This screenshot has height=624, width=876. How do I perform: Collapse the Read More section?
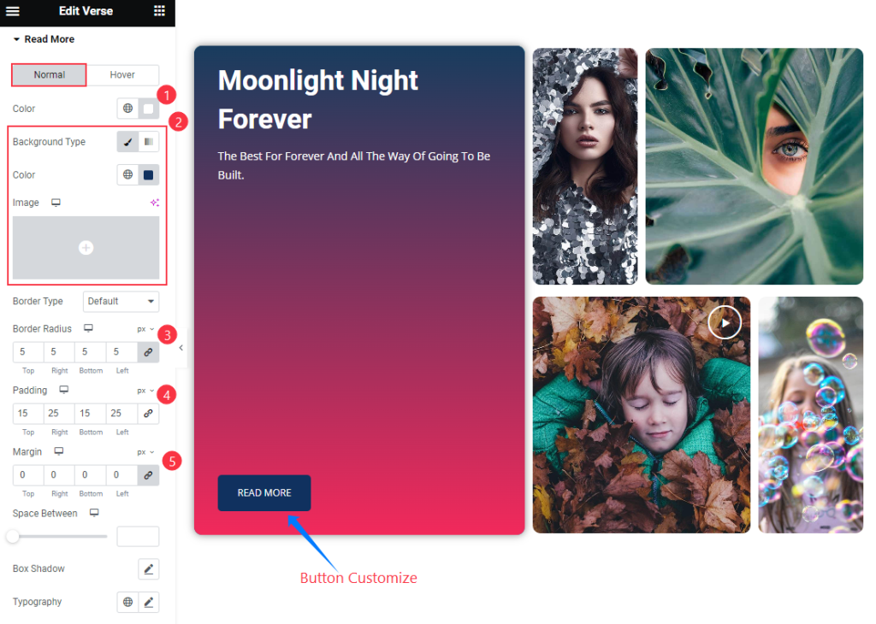click(x=44, y=39)
